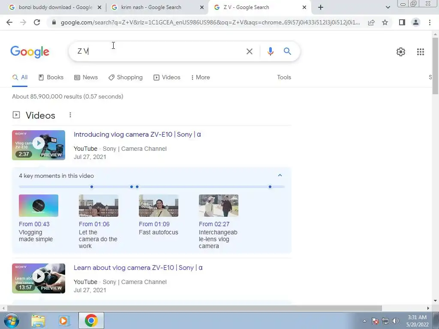Click the network tray icon
Image resolution: width=439 pixels, height=329 pixels.
point(385,321)
